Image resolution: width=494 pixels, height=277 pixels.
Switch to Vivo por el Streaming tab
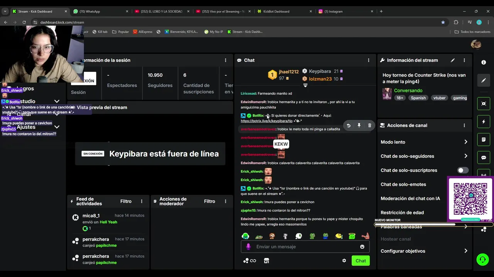point(224,12)
